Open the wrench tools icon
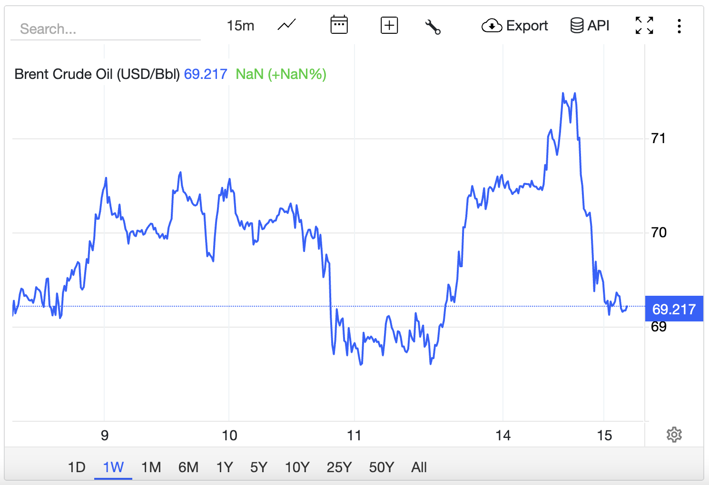Viewport: 709px width, 485px height. [x=433, y=26]
